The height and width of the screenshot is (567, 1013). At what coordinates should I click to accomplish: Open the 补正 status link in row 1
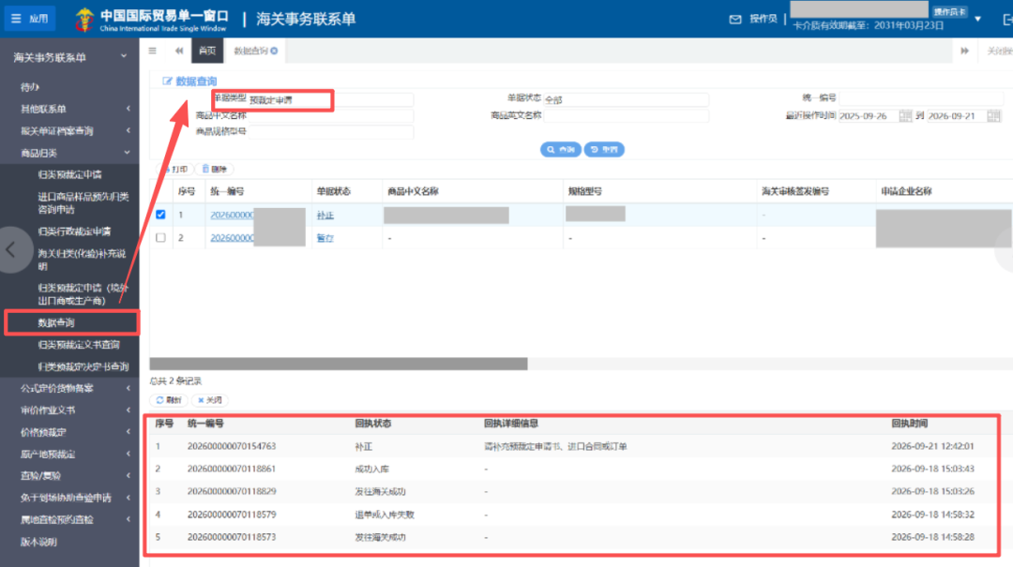[325, 215]
